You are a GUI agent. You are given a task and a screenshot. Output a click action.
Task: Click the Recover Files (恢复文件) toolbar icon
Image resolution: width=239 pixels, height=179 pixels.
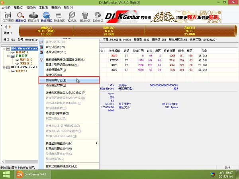[33, 17]
